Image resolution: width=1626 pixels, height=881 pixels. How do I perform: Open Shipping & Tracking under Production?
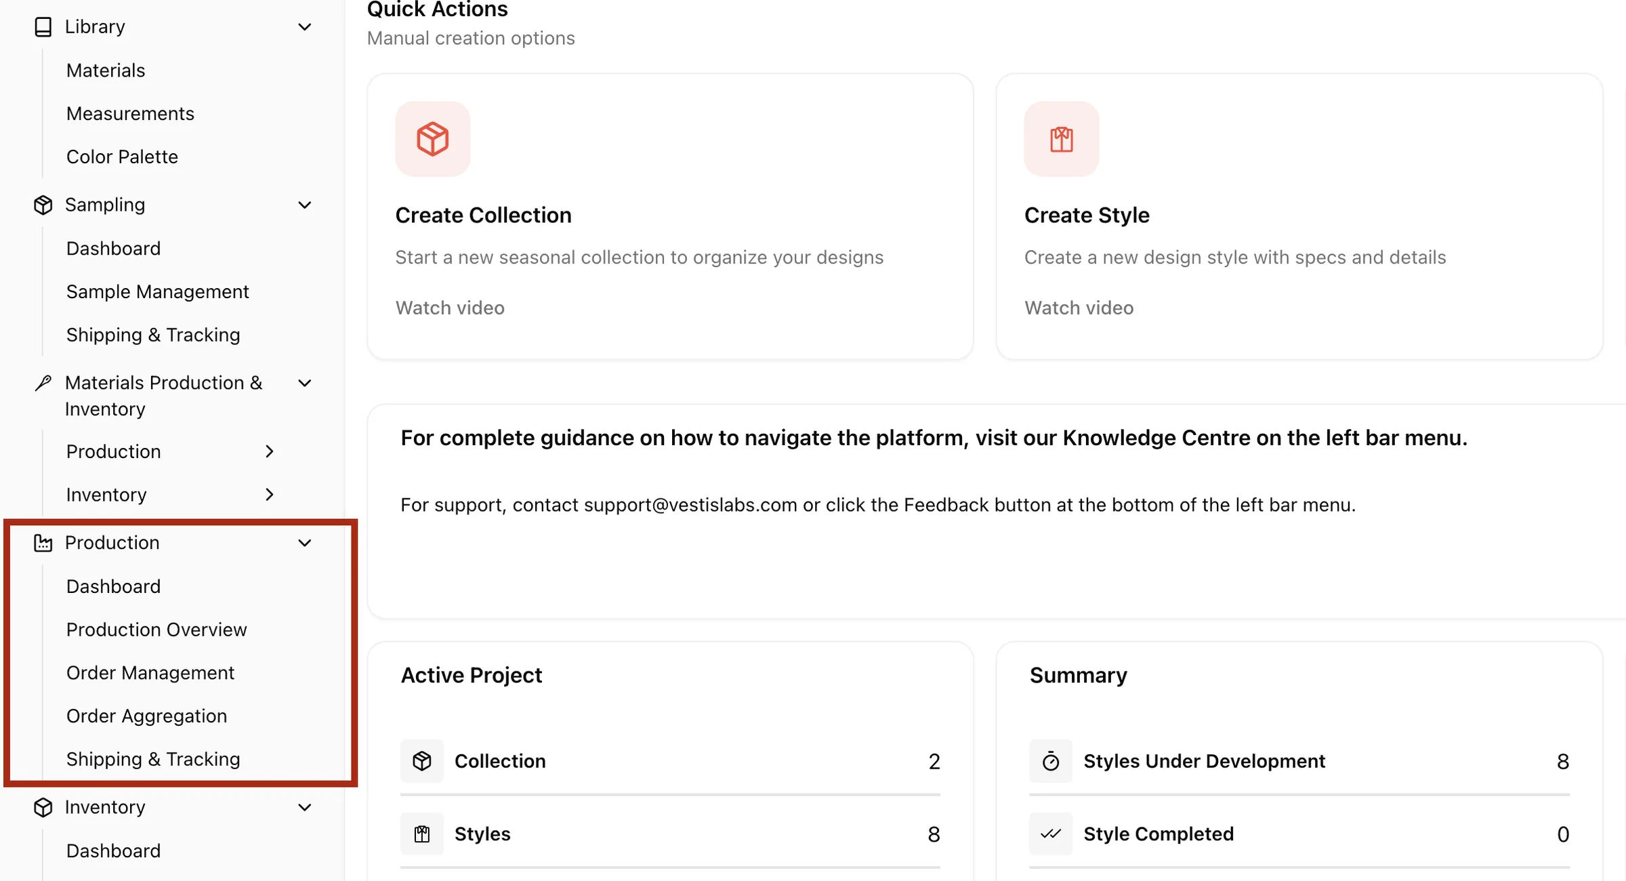pyautogui.click(x=153, y=759)
